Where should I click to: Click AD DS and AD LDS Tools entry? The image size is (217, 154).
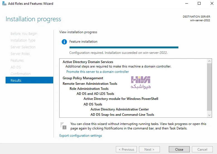[95, 94]
